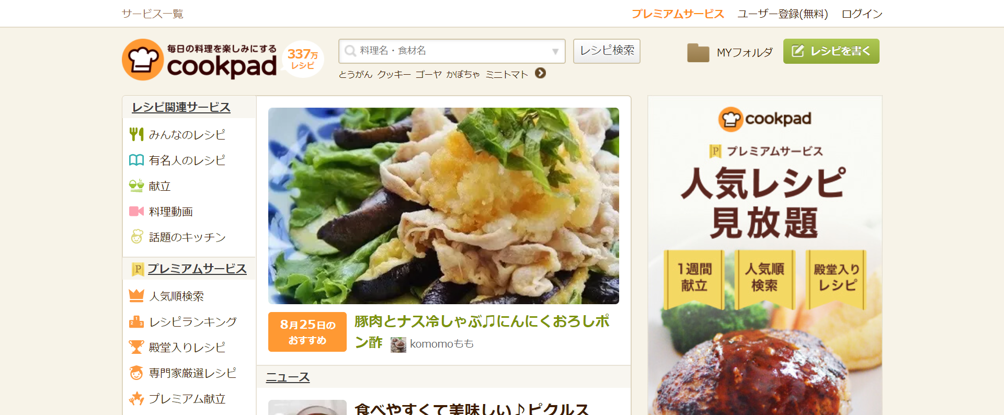Click the cookpad chef hat logo
Viewport: 1004px width, 415px height.
pos(143,60)
